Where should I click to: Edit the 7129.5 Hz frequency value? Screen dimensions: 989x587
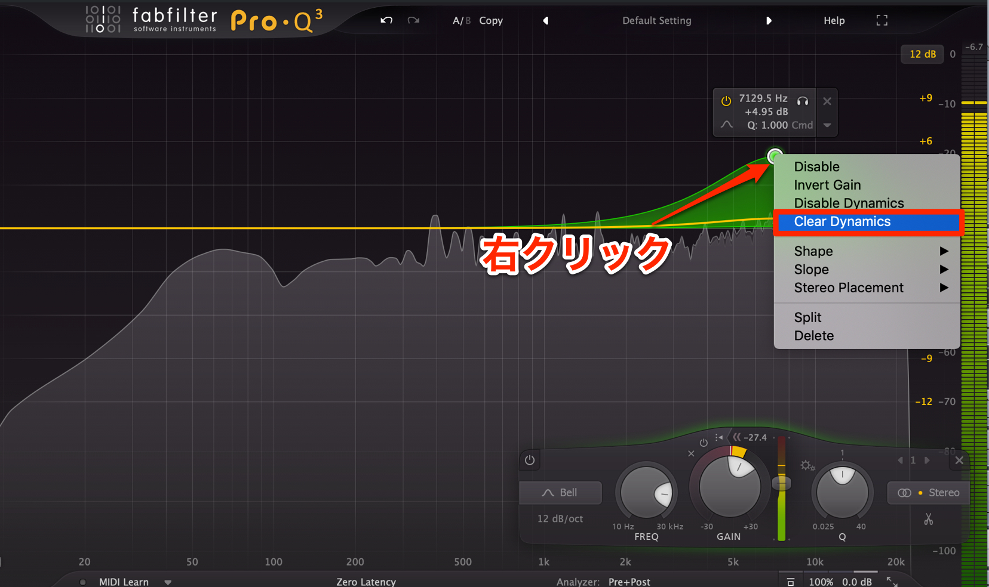point(763,98)
